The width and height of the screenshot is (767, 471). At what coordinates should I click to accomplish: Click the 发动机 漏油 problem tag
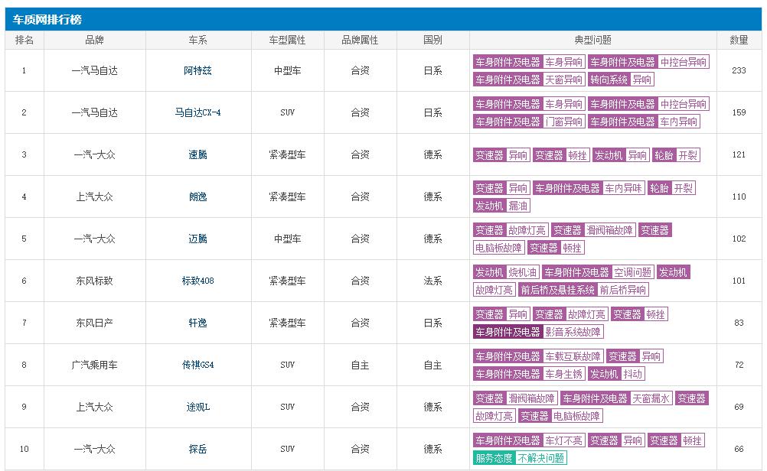501,206
